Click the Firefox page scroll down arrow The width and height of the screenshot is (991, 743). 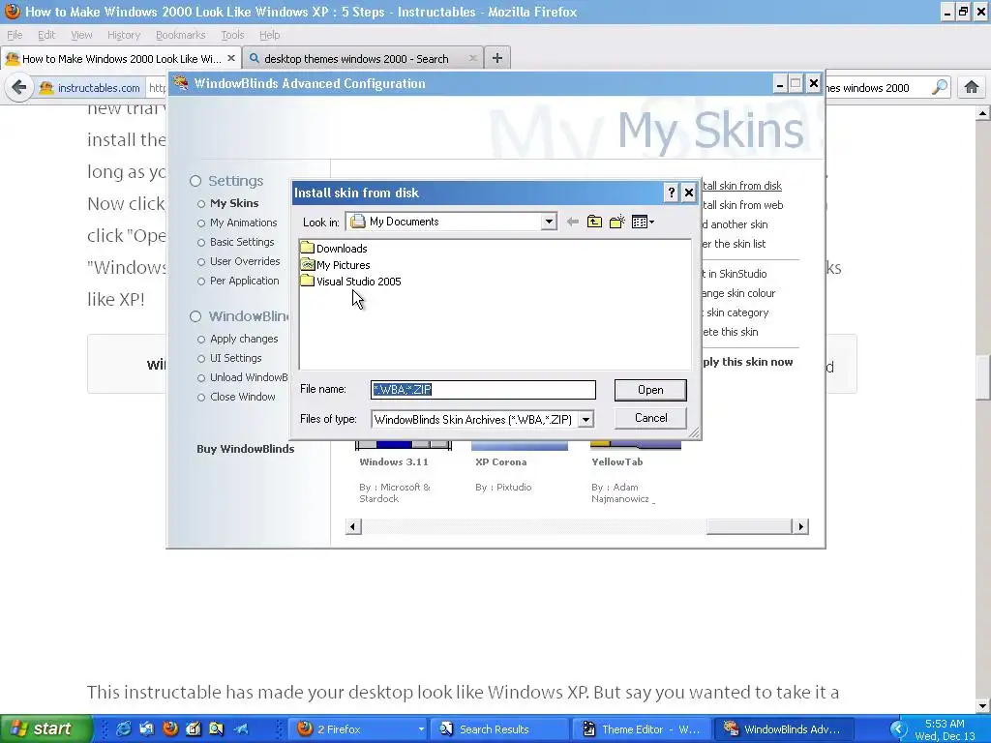pos(983,706)
